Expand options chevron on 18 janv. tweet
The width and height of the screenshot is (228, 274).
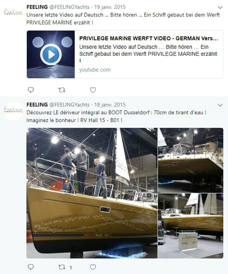(x=220, y=105)
